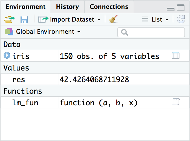Maximize the Environment pane
190x141 pixels.
pyautogui.click(x=181, y=8)
